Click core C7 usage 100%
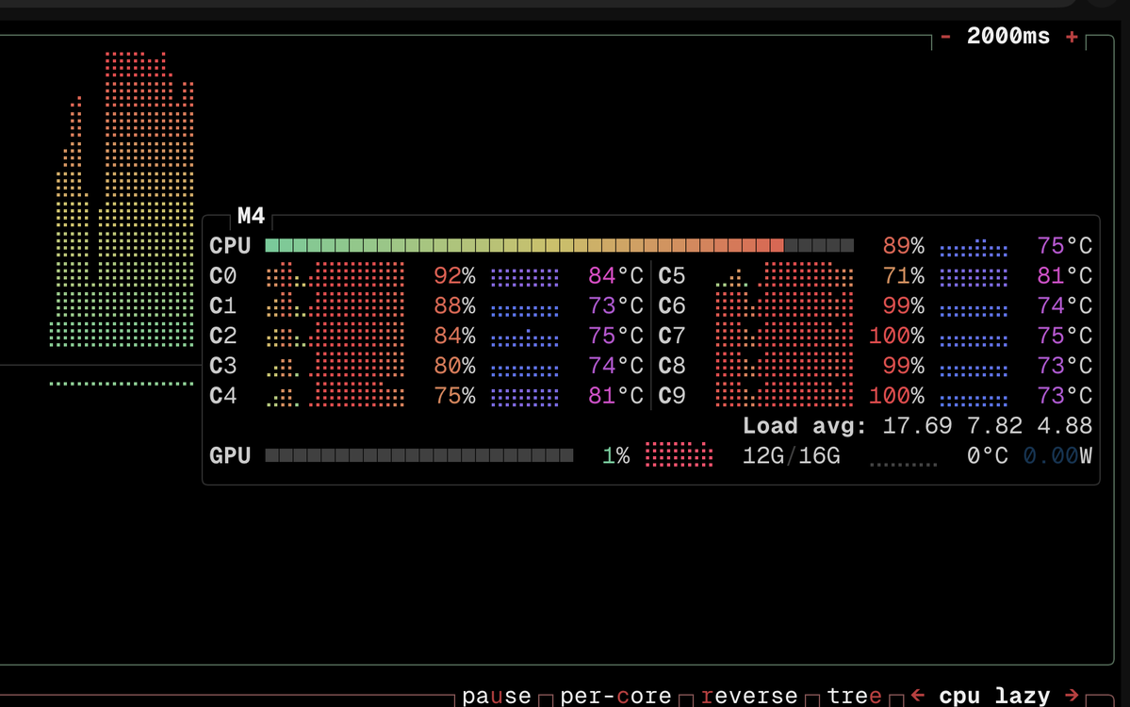This screenshot has width=1130, height=707. [x=896, y=336]
